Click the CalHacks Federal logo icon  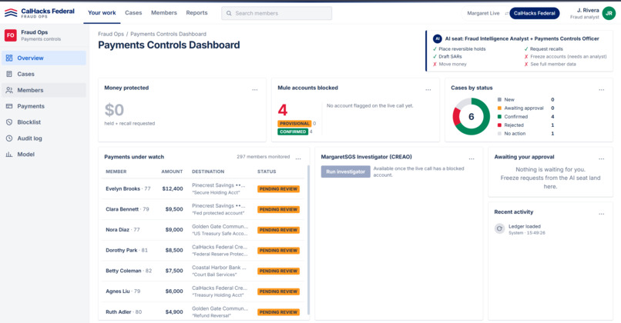tap(11, 13)
